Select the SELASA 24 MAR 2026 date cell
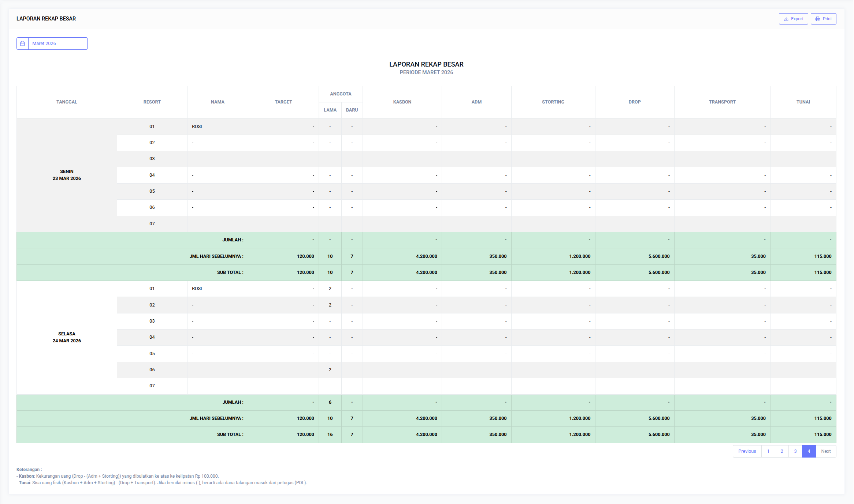 [67, 337]
